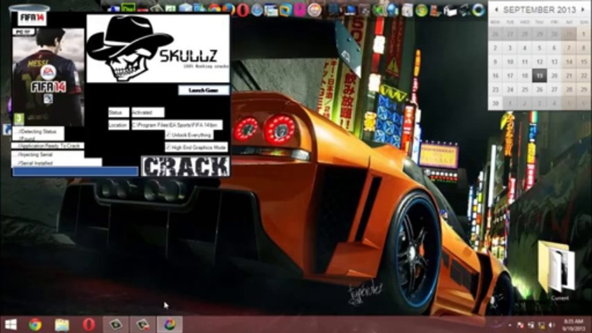Click the 'Location' label in the crack tool
The width and height of the screenshot is (592, 333).
pos(118,125)
